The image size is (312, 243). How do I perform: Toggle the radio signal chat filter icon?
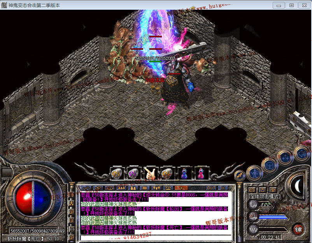coord(72,229)
